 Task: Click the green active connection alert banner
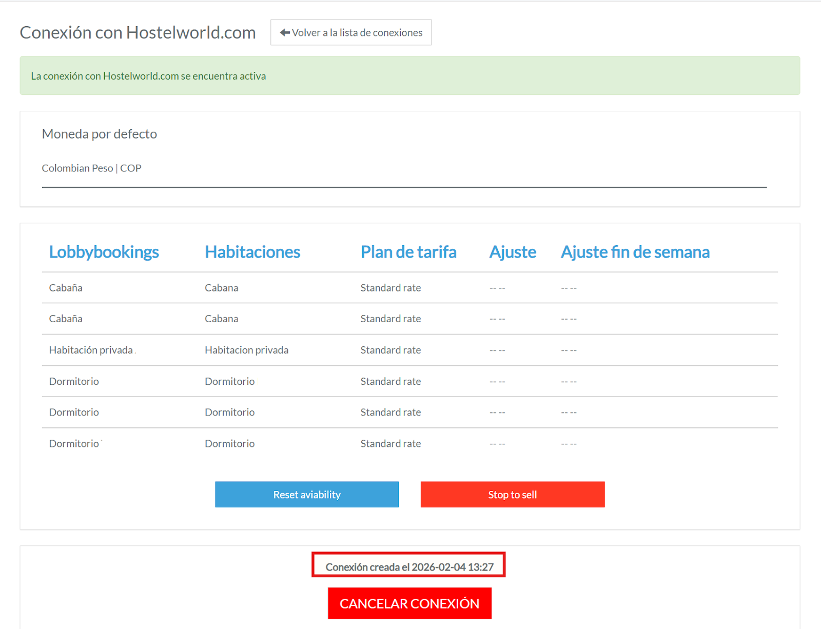[409, 76]
